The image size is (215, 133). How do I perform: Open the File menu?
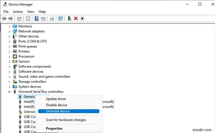pyautogui.click(x=6, y=12)
